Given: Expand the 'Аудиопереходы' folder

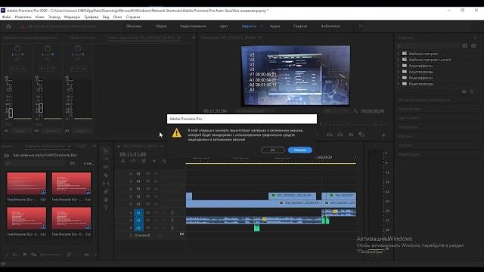Looking at the screenshot, I should [x=399, y=72].
